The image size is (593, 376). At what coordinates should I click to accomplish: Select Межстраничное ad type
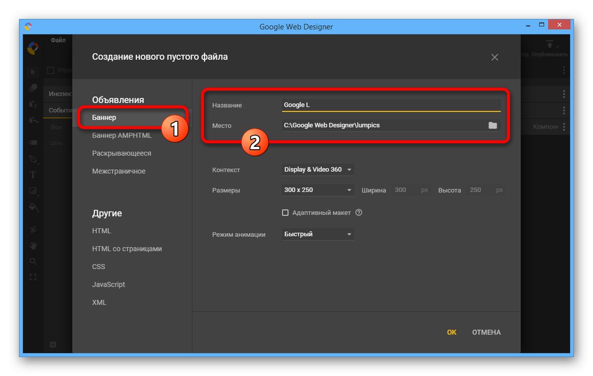pyautogui.click(x=119, y=171)
